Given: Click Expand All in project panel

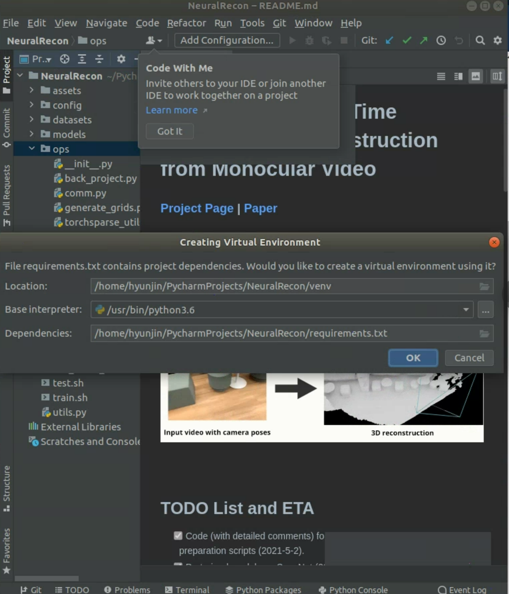Looking at the screenshot, I should click(x=82, y=59).
